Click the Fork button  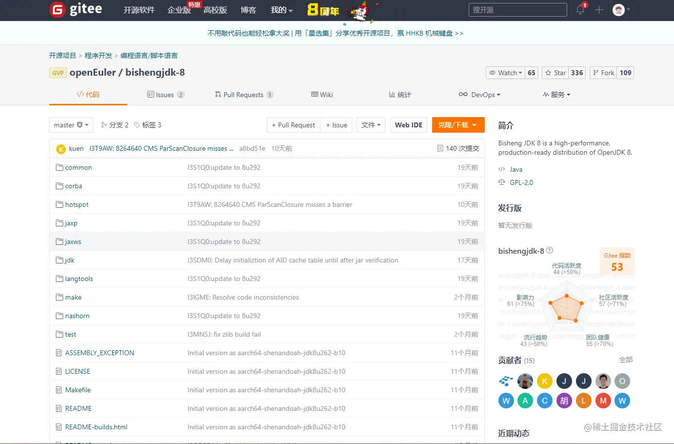[603, 73]
